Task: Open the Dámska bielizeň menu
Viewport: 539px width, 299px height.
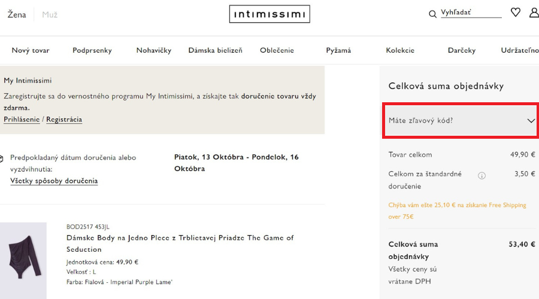Action: [215, 50]
